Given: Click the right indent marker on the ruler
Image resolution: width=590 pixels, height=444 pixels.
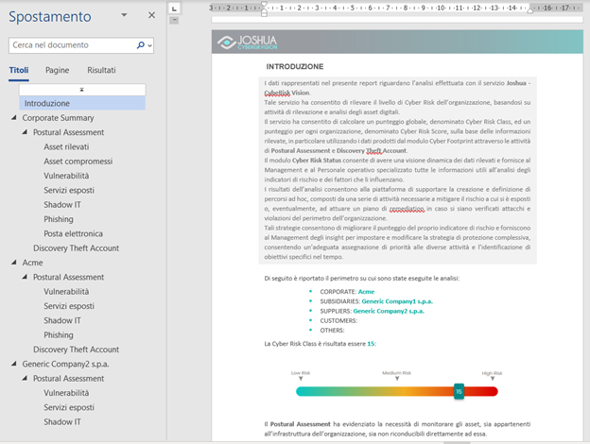Looking at the screenshot, I should point(529,10).
